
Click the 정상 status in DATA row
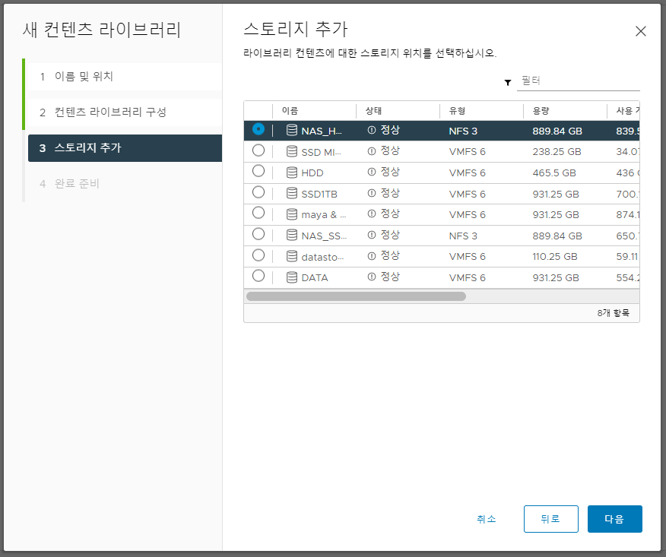coord(390,277)
